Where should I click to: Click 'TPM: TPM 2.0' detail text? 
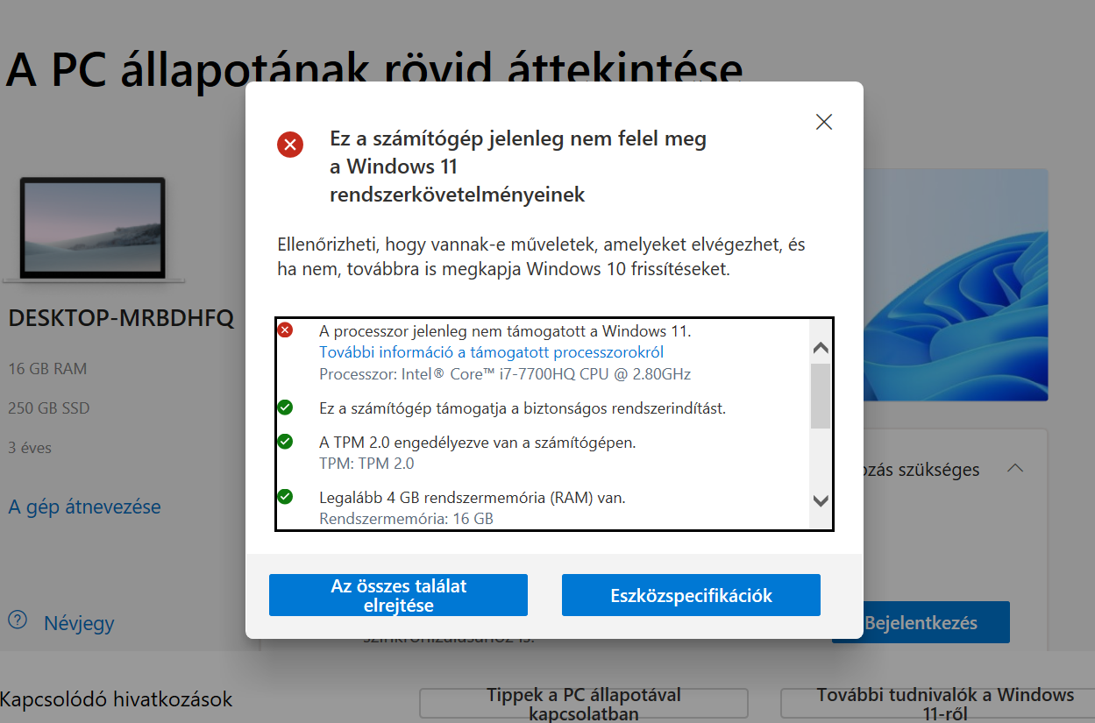(x=366, y=464)
